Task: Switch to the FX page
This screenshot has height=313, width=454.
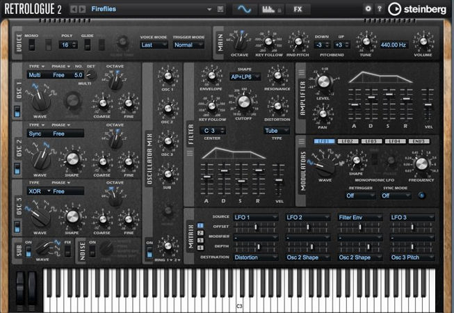Action: [x=298, y=9]
